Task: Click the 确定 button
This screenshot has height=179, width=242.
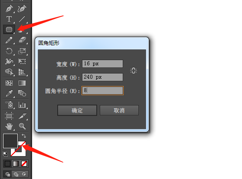Action: (77, 110)
